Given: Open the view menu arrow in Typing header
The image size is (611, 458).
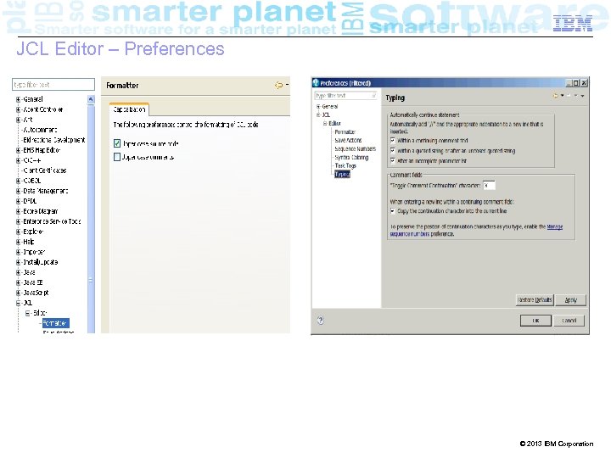Looking at the screenshot, I should 582,95.
